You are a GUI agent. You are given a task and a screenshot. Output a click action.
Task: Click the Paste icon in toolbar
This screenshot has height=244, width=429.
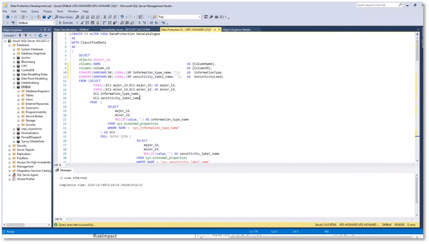click(115, 17)
